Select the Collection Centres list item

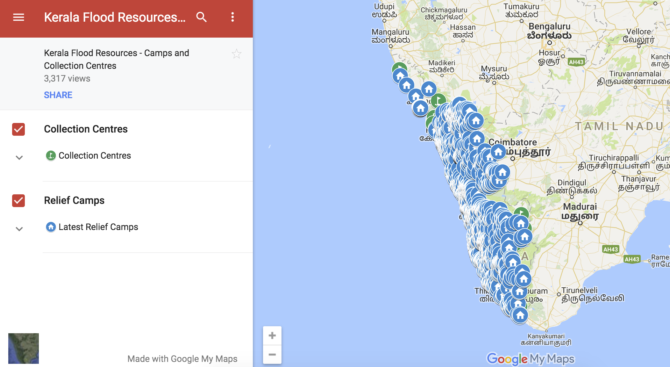tap(95, 155)
